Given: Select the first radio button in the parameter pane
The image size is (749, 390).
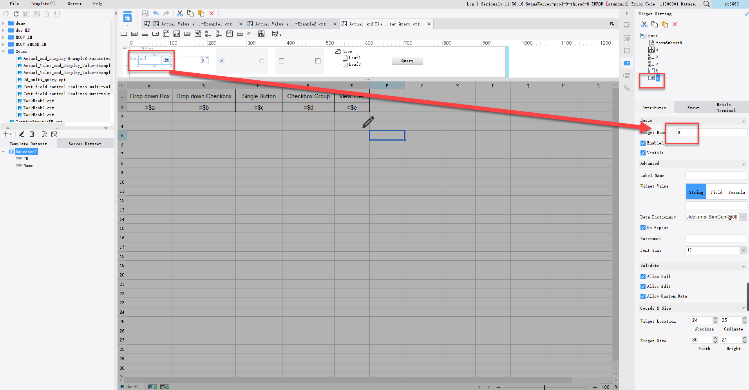Looking at the screenshot, I should pyautogui.click(x=222, y=61).
